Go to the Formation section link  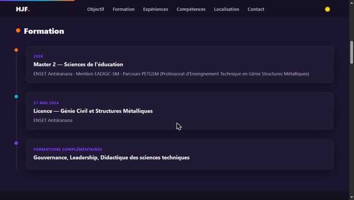click(x=123, y=9)
